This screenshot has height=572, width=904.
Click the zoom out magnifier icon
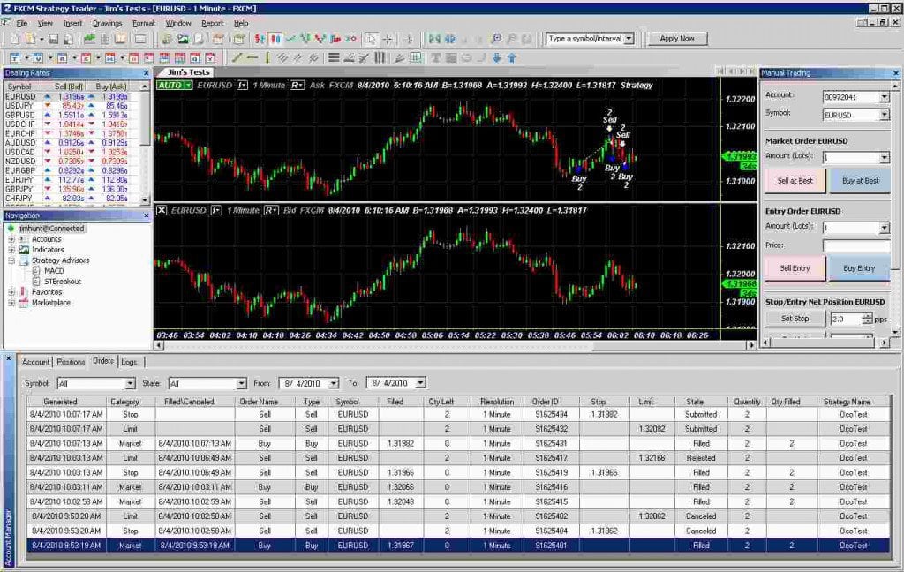[511, 39]
